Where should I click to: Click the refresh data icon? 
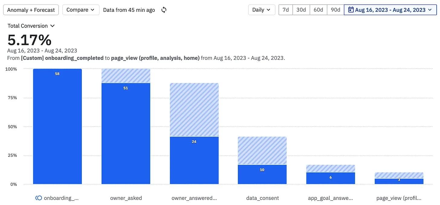(164, 10)
